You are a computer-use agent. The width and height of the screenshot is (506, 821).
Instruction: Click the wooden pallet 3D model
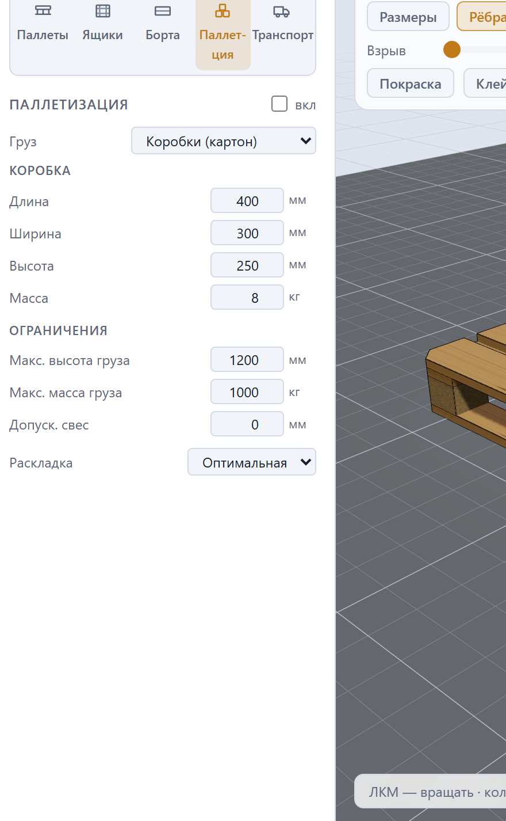tap(467, 383)
